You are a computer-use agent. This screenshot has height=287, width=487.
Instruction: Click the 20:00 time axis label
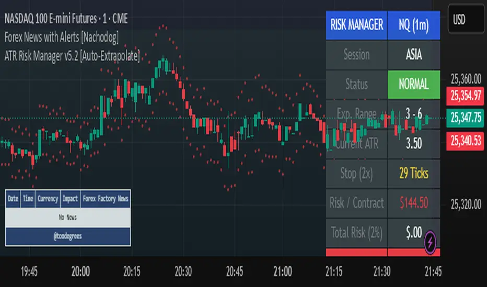point(81,272)
